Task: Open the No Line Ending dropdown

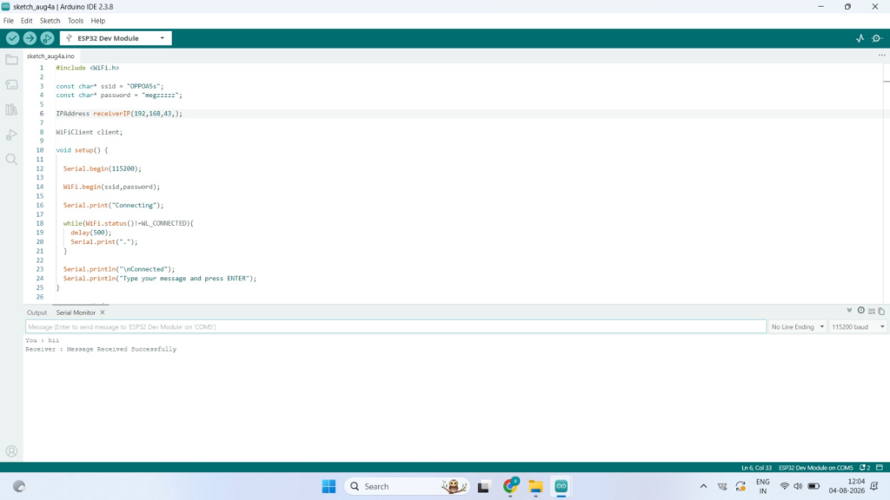Action: [797, 326]
